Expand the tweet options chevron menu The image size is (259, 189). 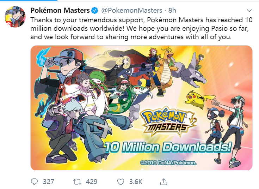click(249, 11)
